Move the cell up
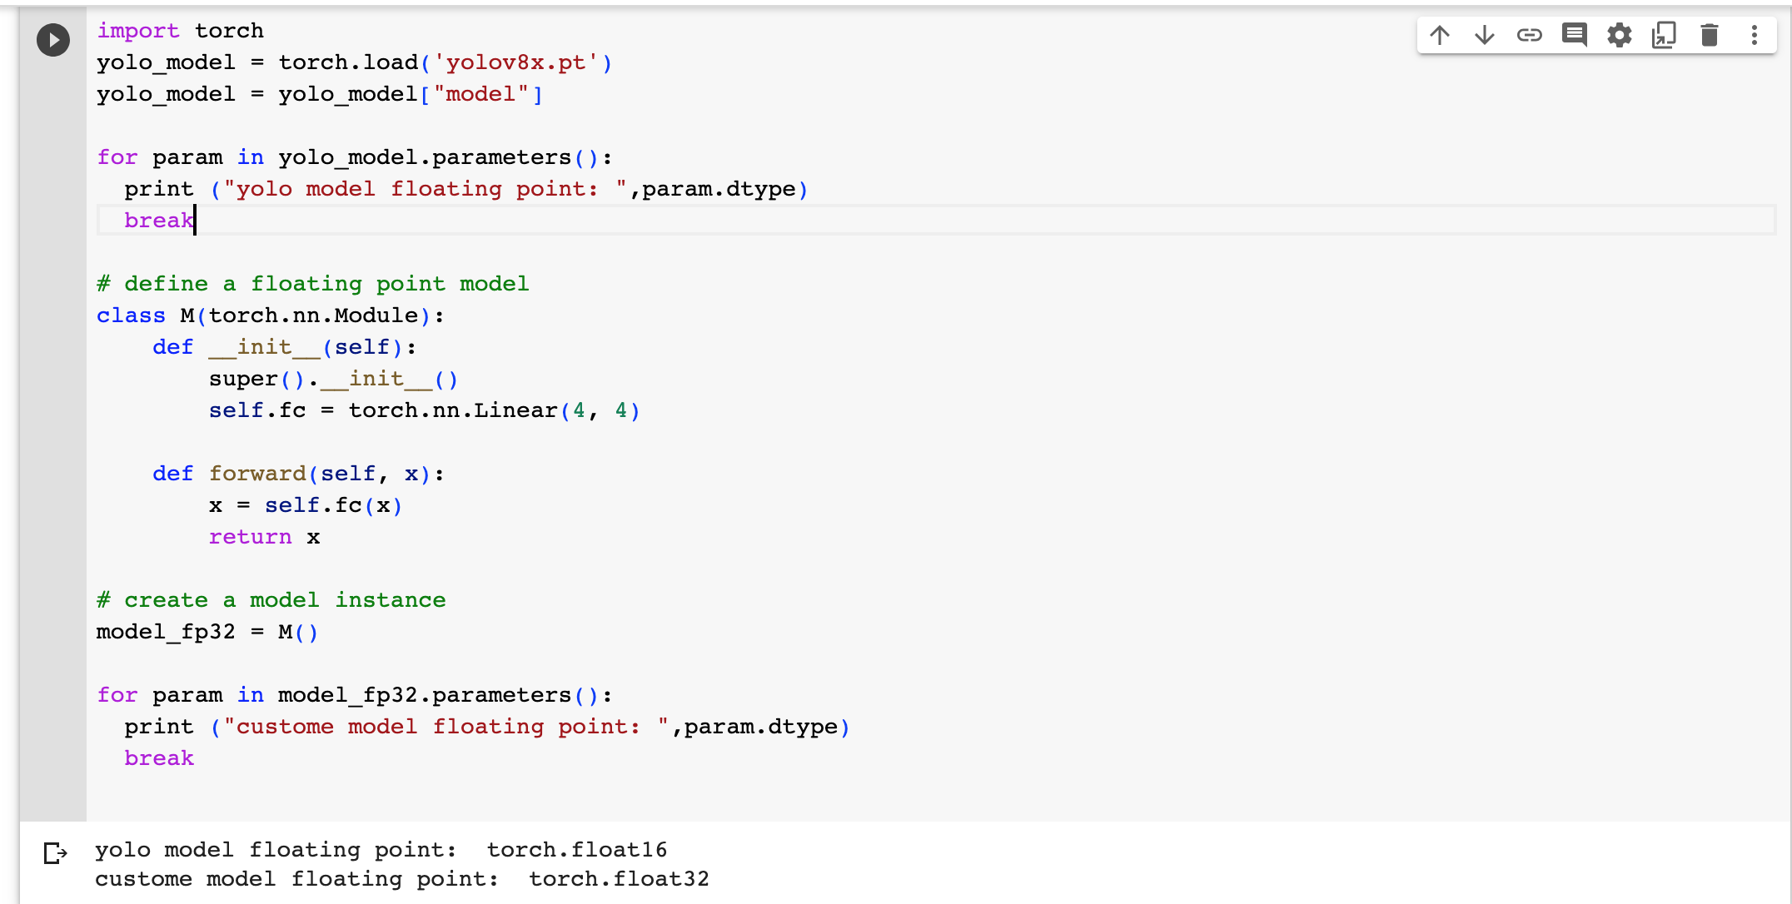This screenshot has width=1792, height=904. click(x=1439, y=35)
